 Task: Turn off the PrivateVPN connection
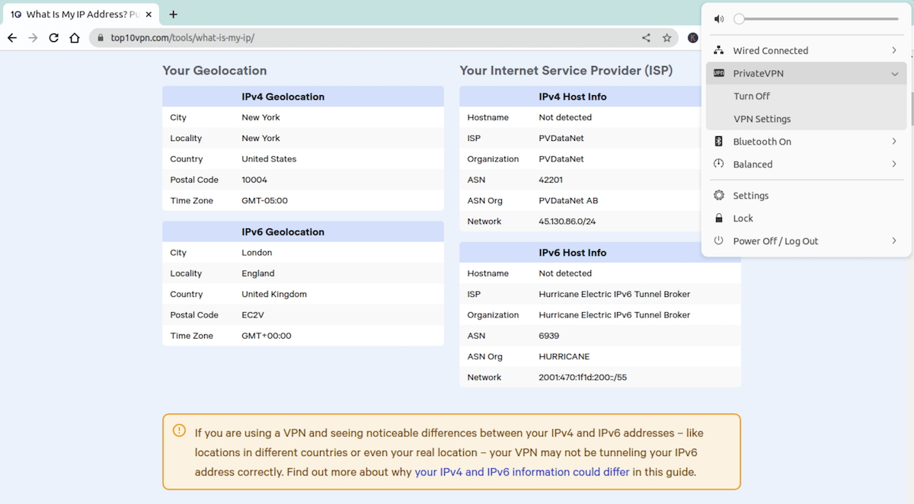(751, 96)
